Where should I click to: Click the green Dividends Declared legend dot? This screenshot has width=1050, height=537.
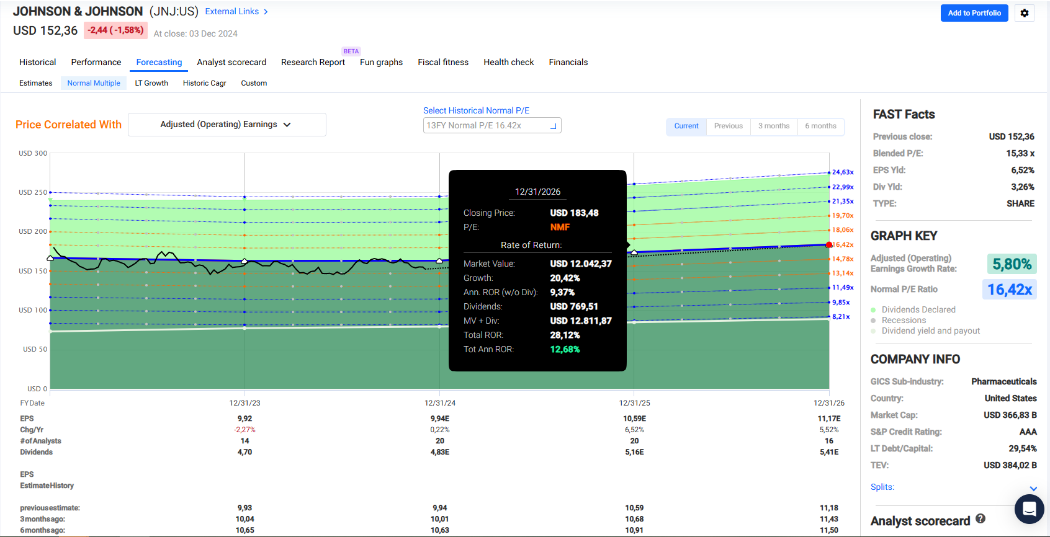tap(874, 310)
